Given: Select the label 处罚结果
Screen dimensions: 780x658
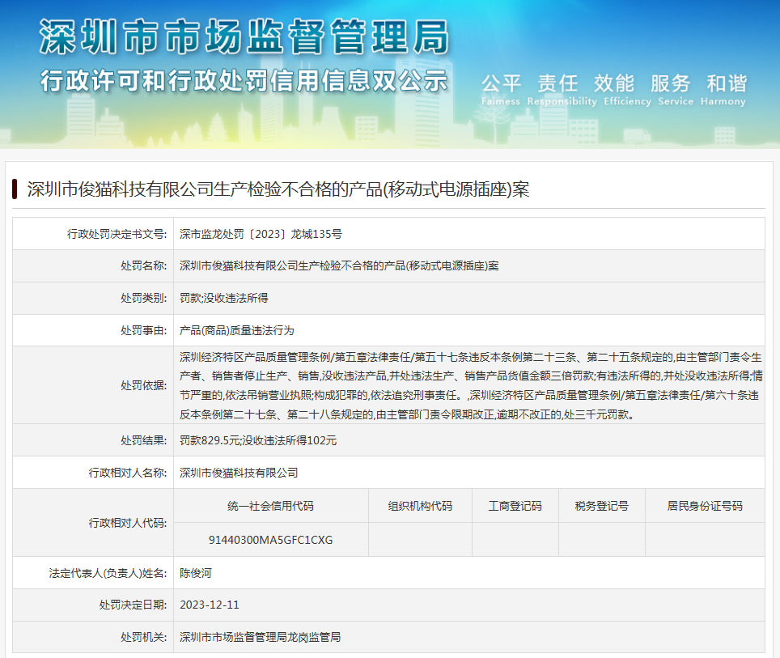Looking at the screenshot, I should [144, 440].
